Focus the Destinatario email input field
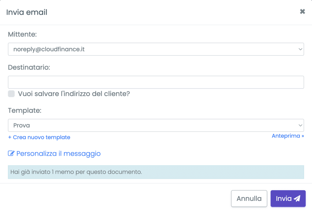 [156, 82]
